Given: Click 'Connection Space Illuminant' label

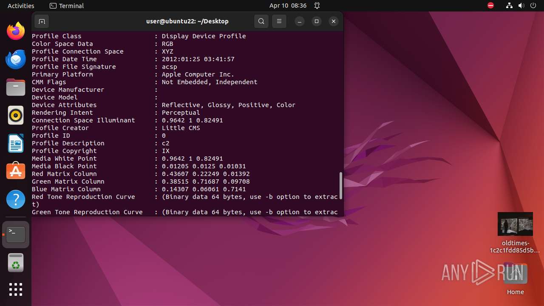Looking at the screenshot, I should (x=83, y=120).
